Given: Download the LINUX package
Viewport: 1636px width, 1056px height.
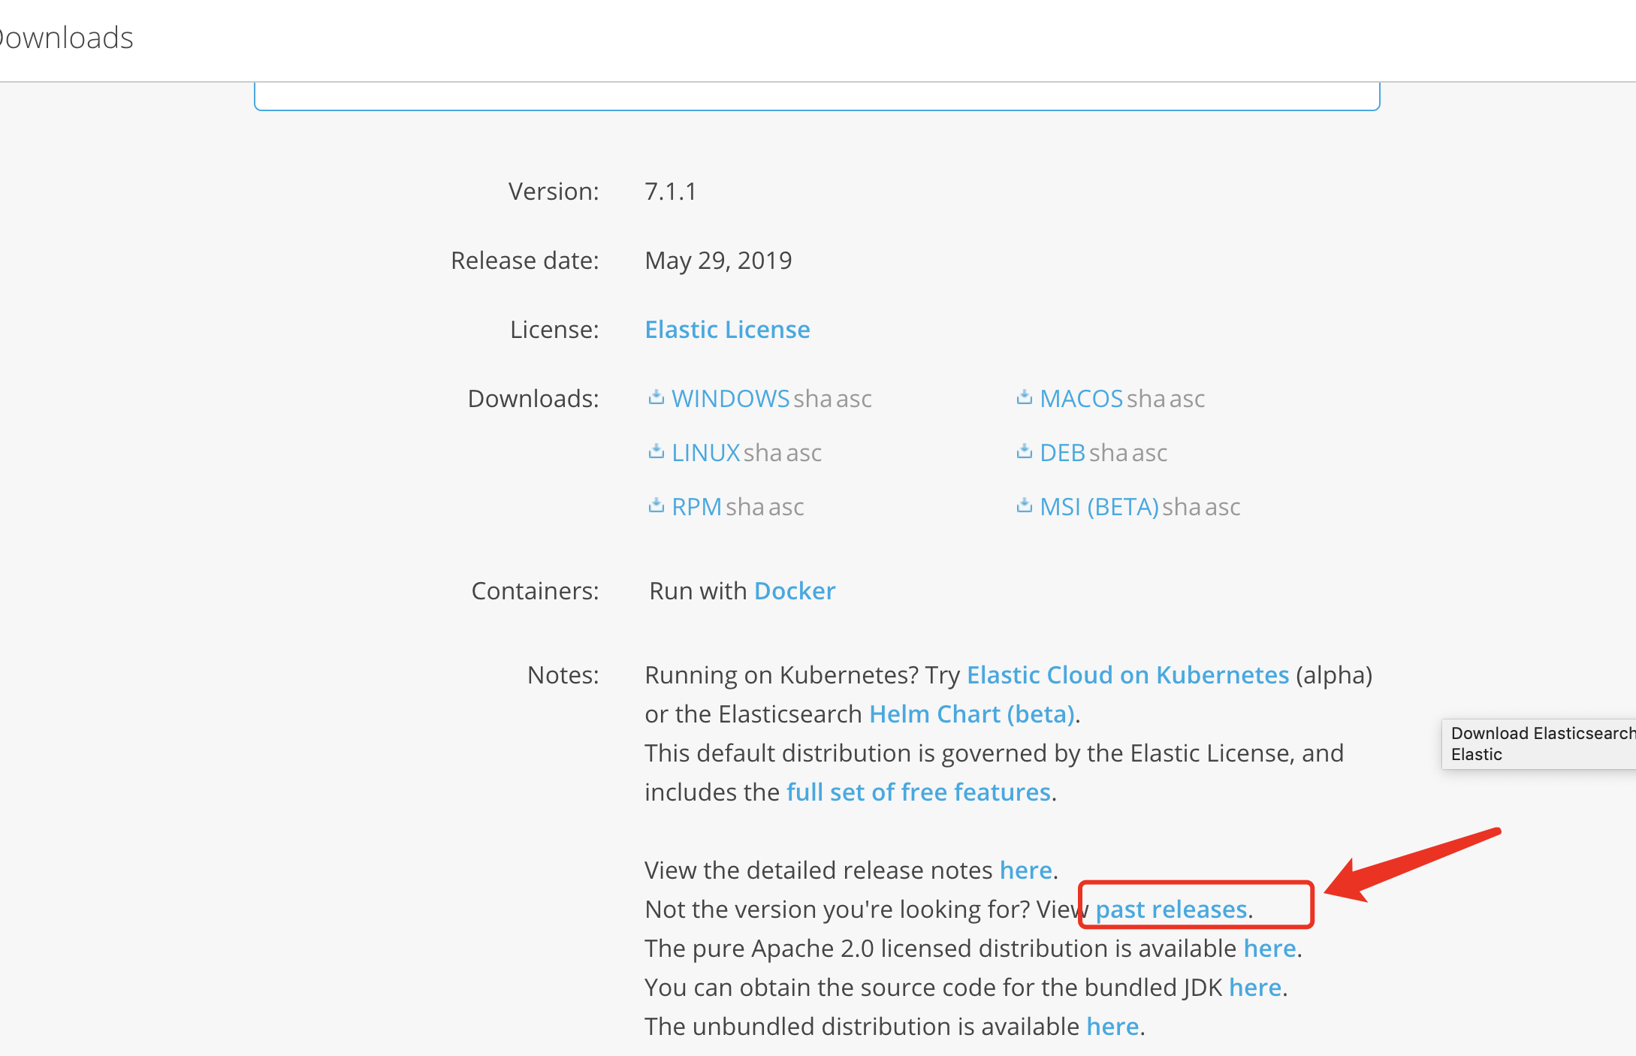Looking at the screenshot, I should pyautogui.click(x=706, y=453).
